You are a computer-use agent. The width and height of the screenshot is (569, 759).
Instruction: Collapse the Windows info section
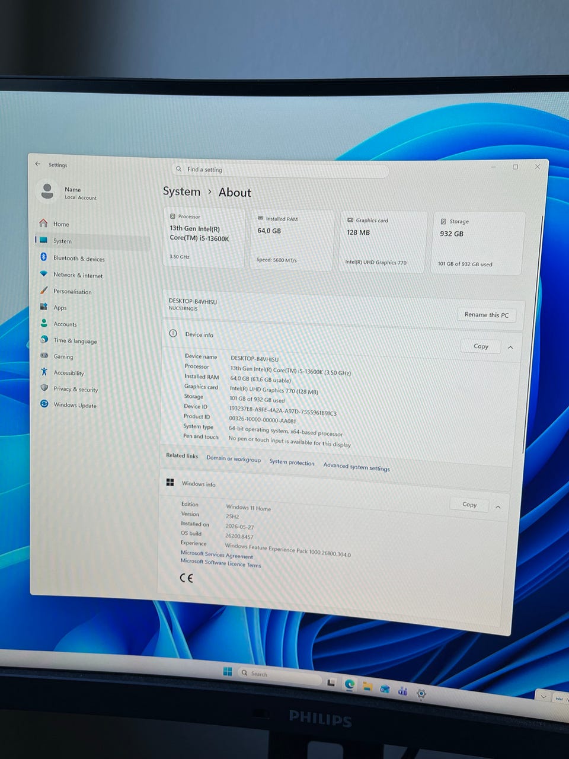point(498,507)
